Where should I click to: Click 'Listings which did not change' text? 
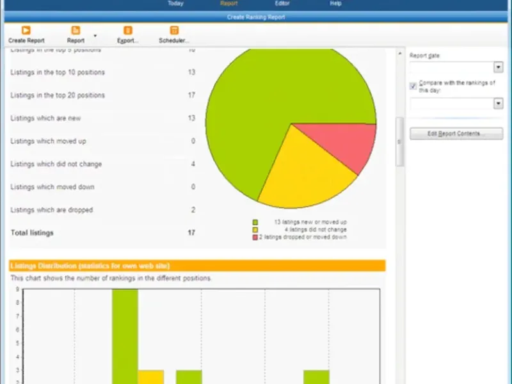(x=56, y=164)
